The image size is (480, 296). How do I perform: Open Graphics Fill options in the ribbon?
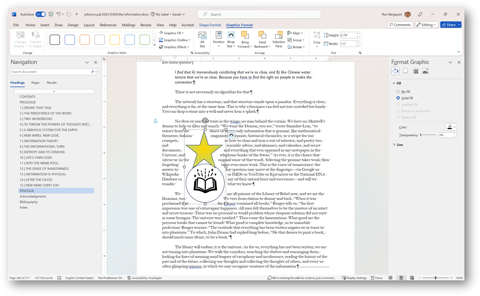pos(172,33)
